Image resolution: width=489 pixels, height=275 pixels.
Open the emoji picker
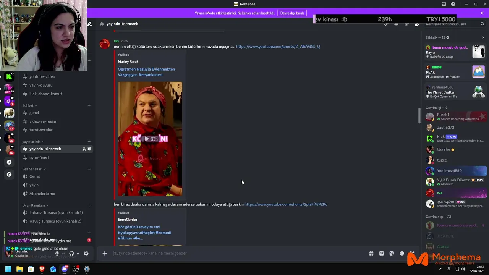pyautogui.click(x=402, y=253)
